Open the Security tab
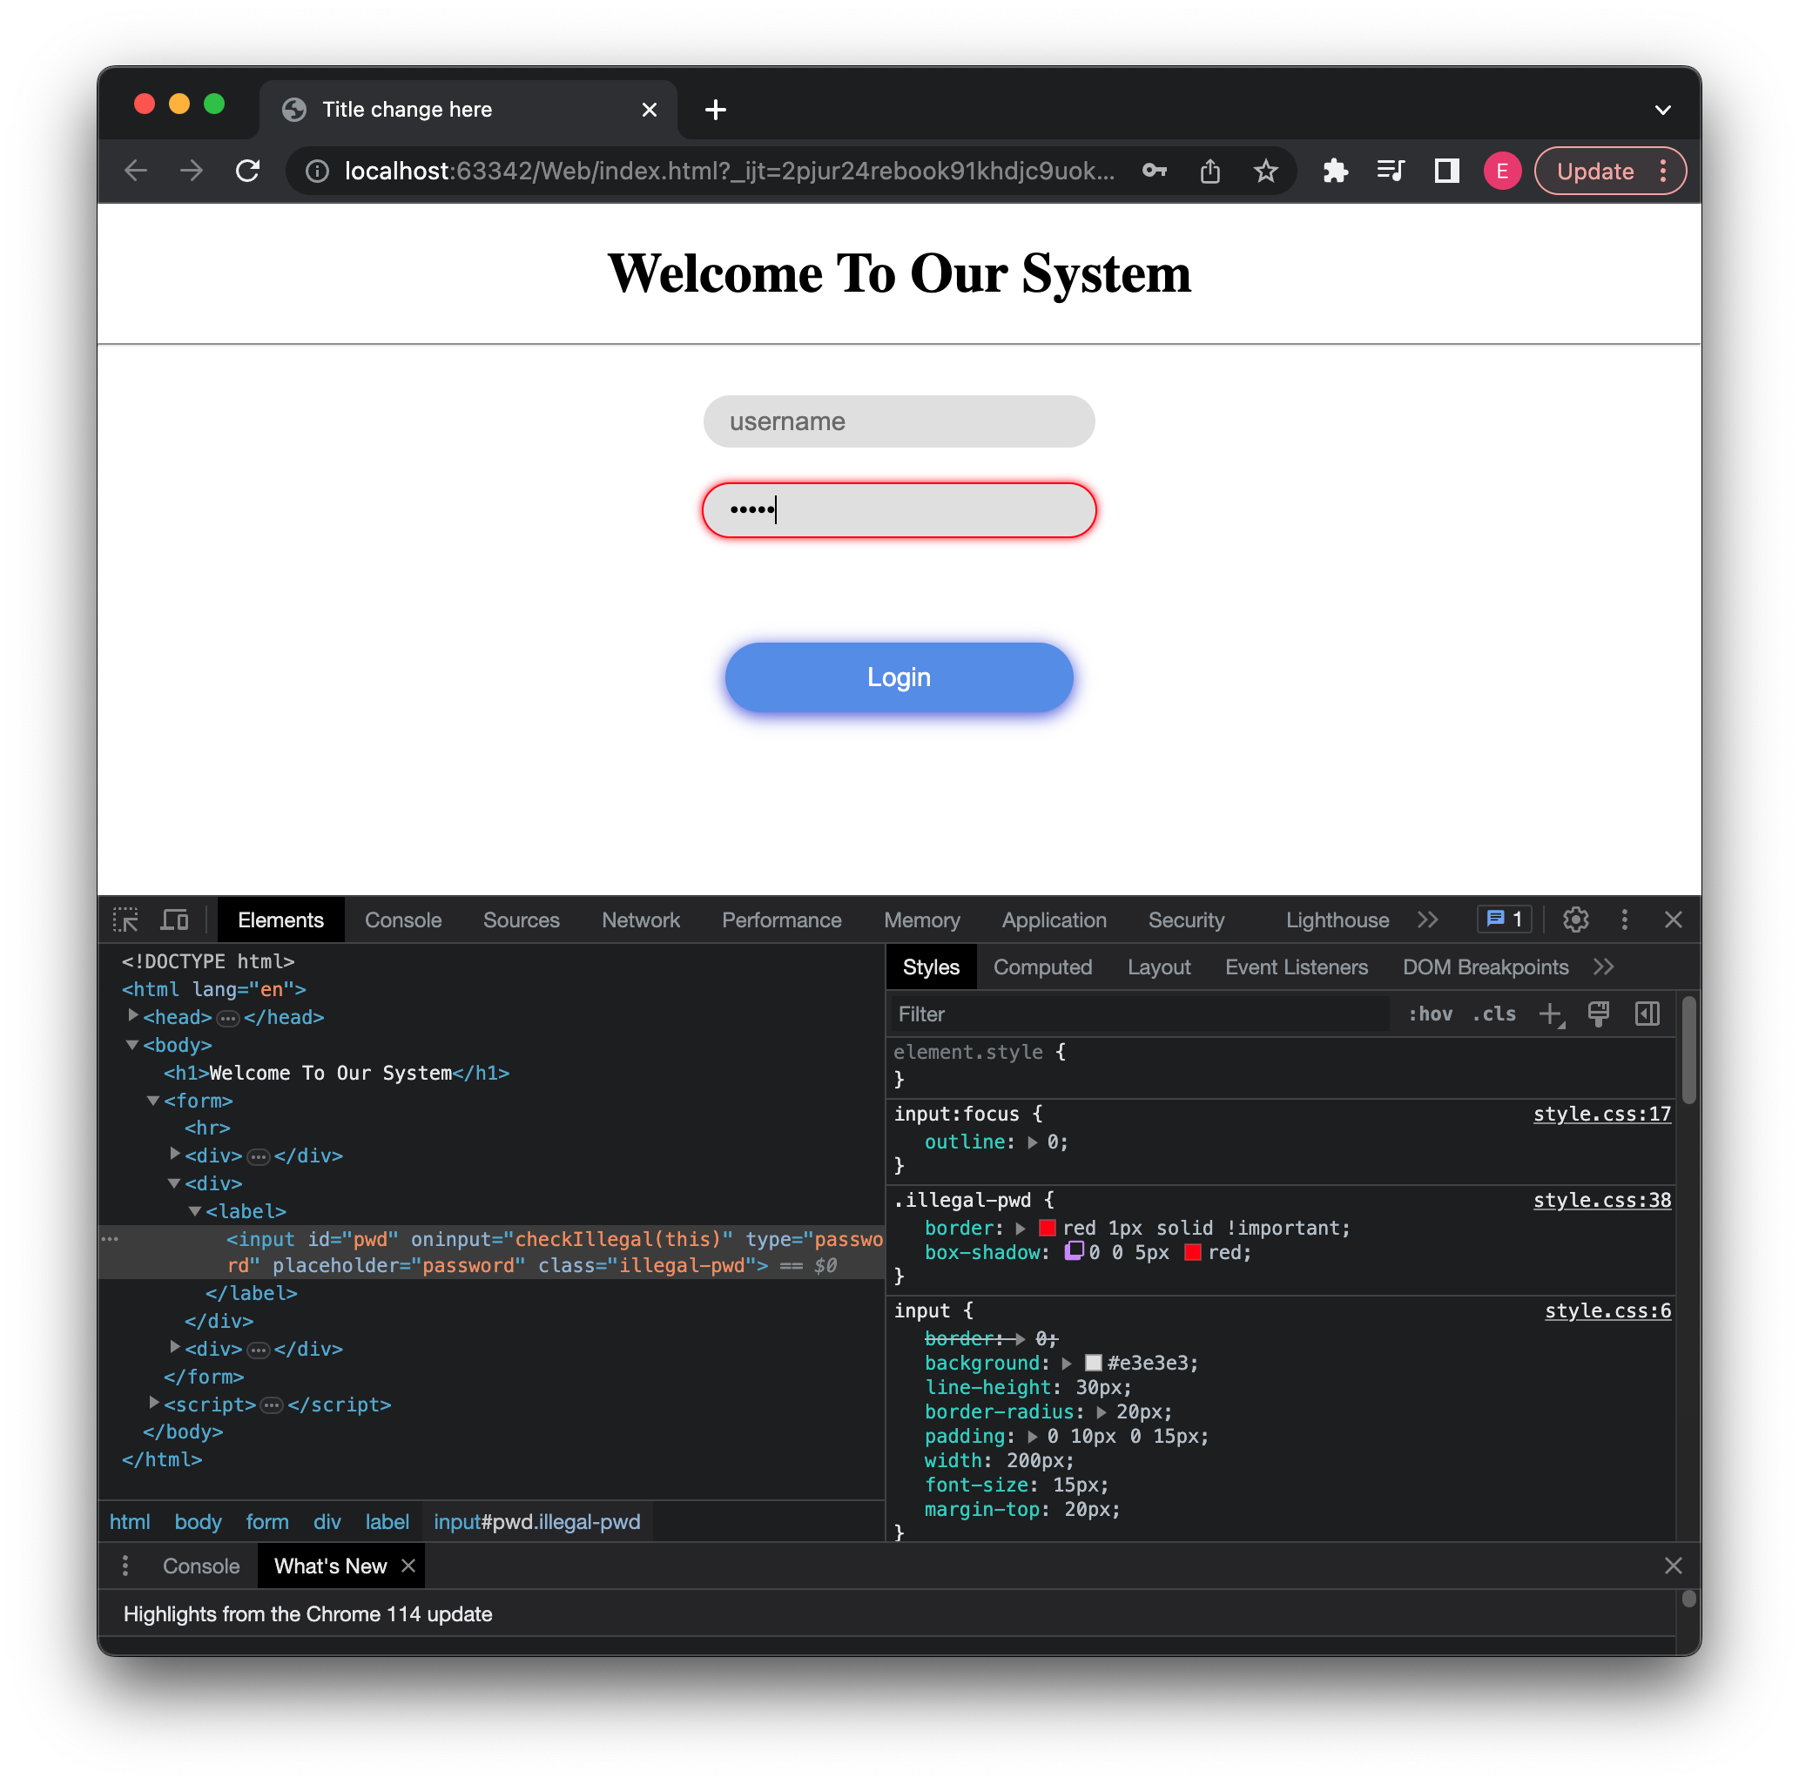Viewport: 1799px width, 1785px height. click(x=1186, y=920)
